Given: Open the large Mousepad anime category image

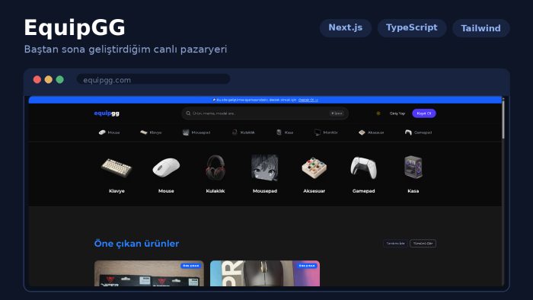Looking at the screenshot, I should pos(265,168).
